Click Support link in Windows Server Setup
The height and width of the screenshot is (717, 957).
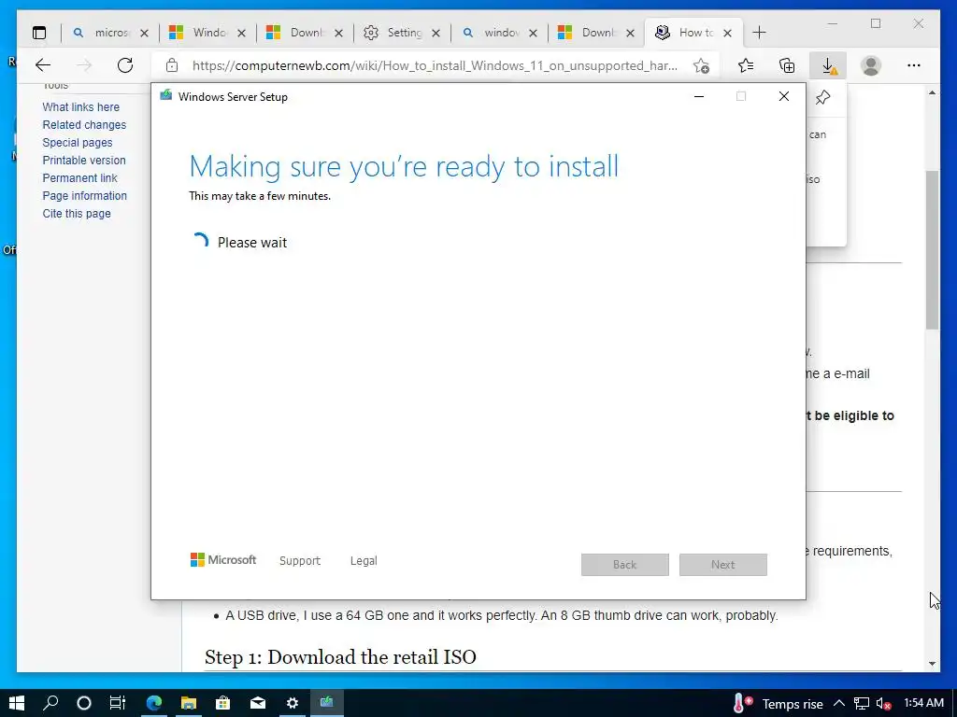pyautogui.click(x=300, y=561)
